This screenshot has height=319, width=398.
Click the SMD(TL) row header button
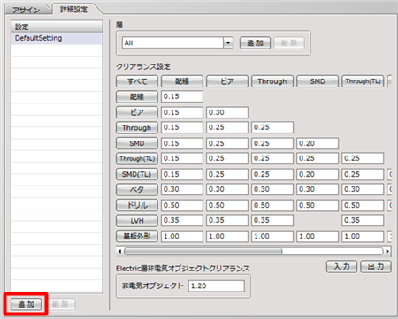coord(137,174)
